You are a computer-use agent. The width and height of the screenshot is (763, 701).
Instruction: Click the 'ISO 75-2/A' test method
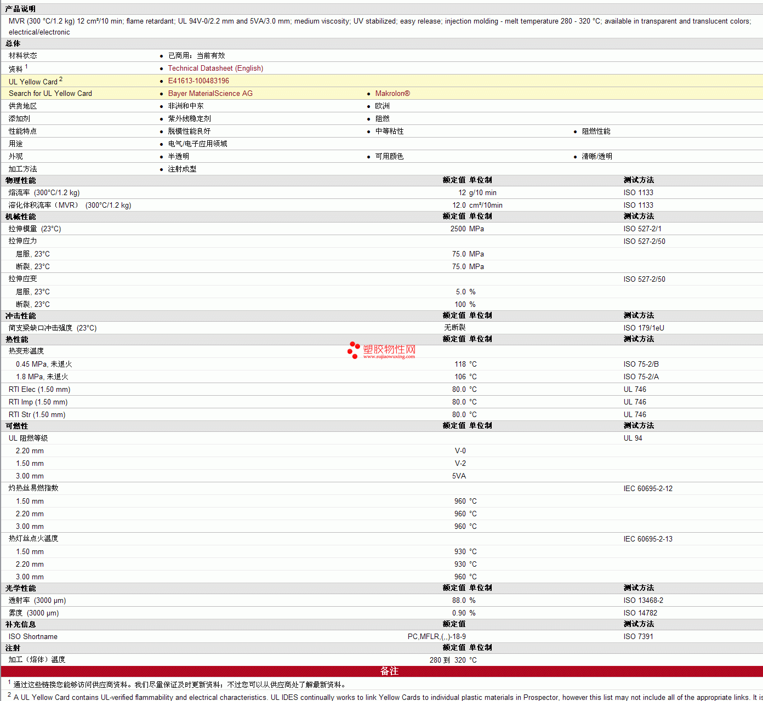click(641, 377)
